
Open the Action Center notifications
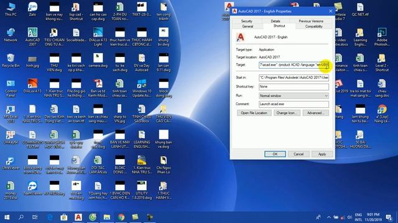pos(388,217)
